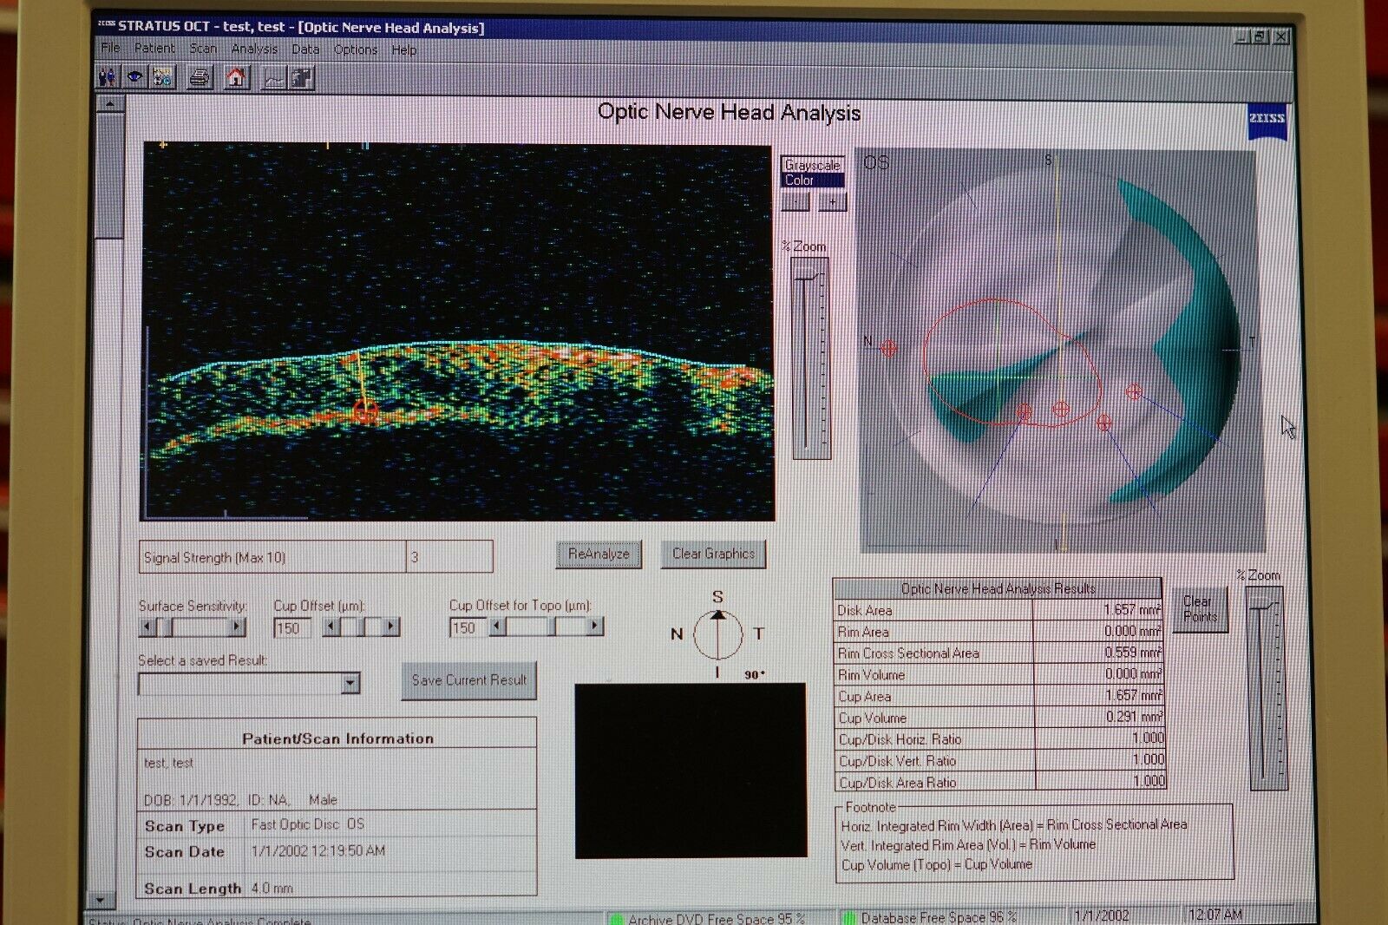Click the left scrollbar down arrow

click(101, 900)
